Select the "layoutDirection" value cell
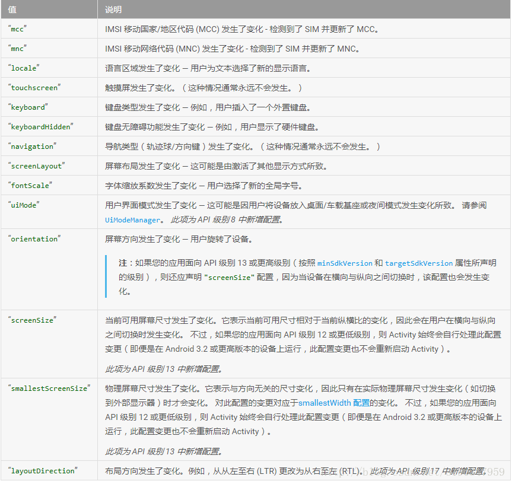 tap(43, 471)
